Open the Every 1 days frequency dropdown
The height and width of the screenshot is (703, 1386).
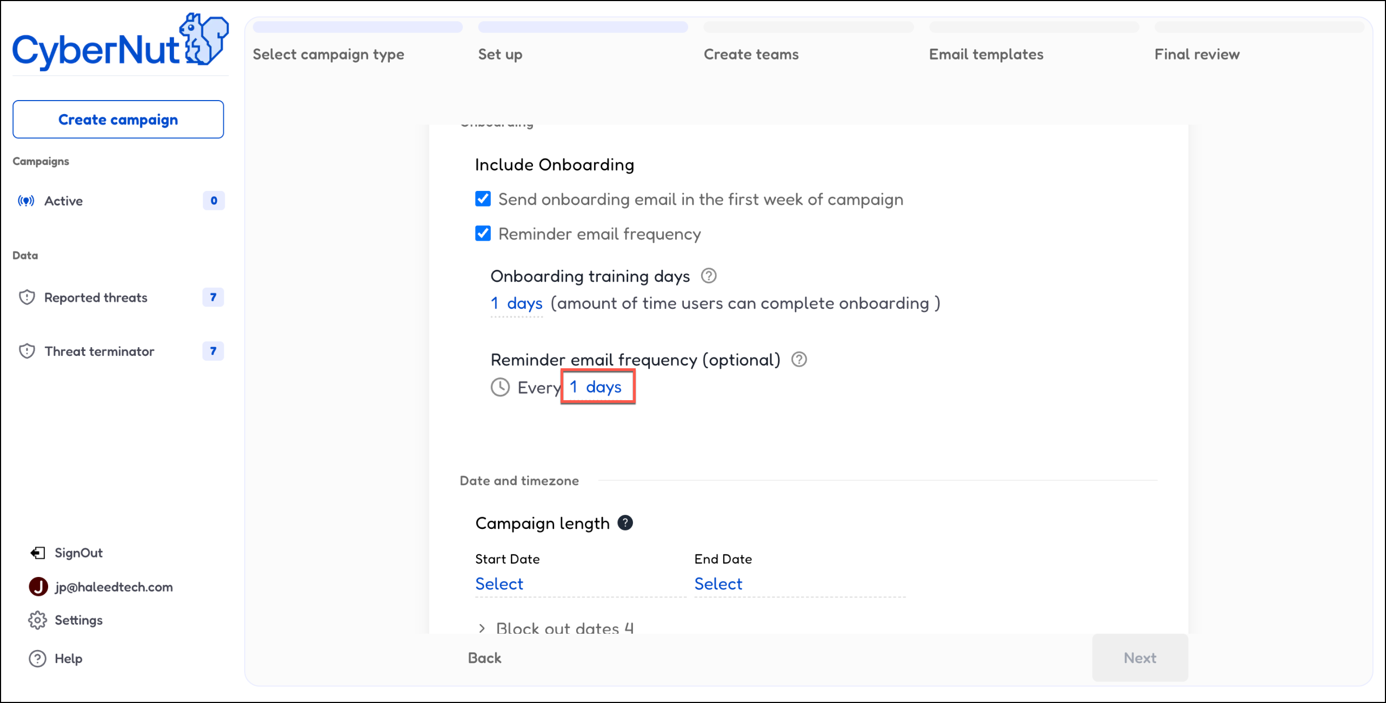click(596, 387)
